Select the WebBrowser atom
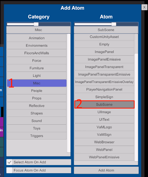Viewport: 148px width, 177px height. (104, 142)
